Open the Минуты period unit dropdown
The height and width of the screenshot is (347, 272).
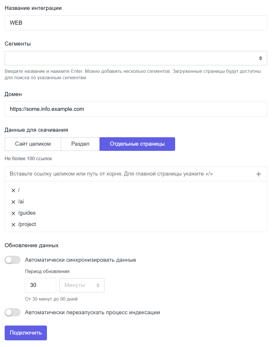[x=82, y=285]
